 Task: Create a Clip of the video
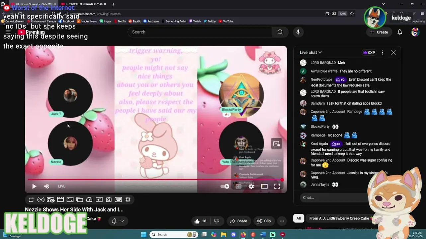coord(264,221)
